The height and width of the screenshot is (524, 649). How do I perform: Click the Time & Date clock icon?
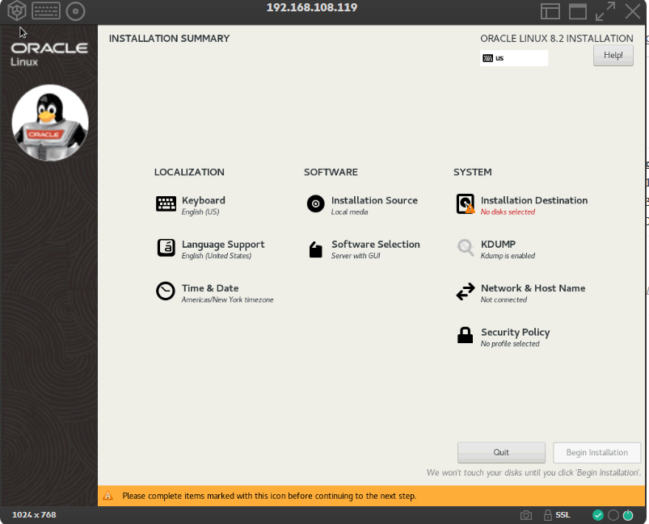click(x=166, y=291)
